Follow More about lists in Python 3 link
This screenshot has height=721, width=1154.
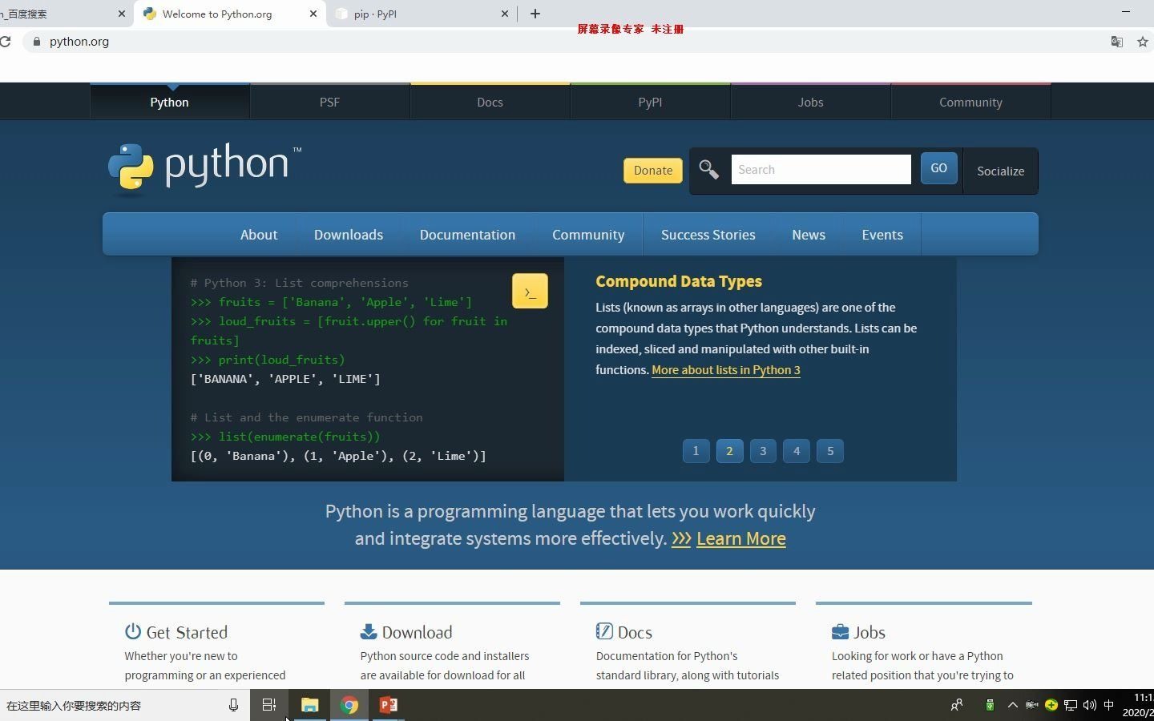726,370
